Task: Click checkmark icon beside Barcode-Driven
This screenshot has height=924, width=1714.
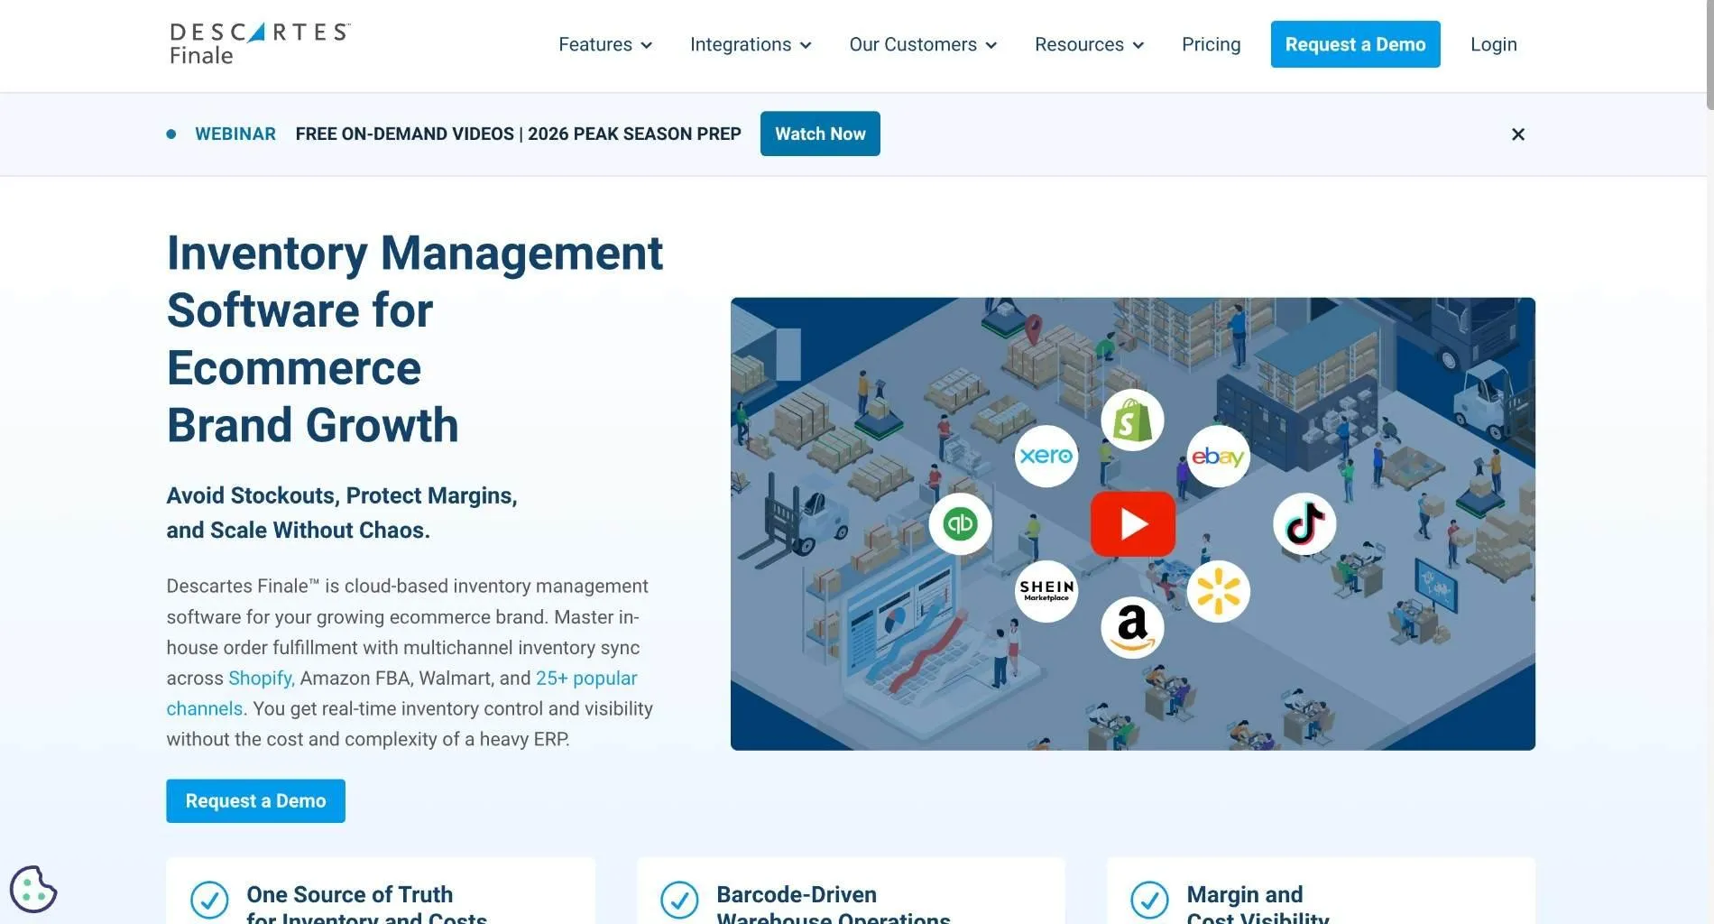Action: [679, 900]
